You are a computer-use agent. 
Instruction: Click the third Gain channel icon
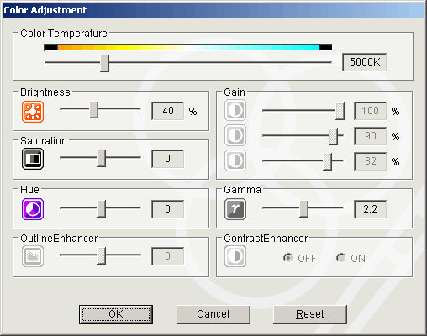click(235, 160)
